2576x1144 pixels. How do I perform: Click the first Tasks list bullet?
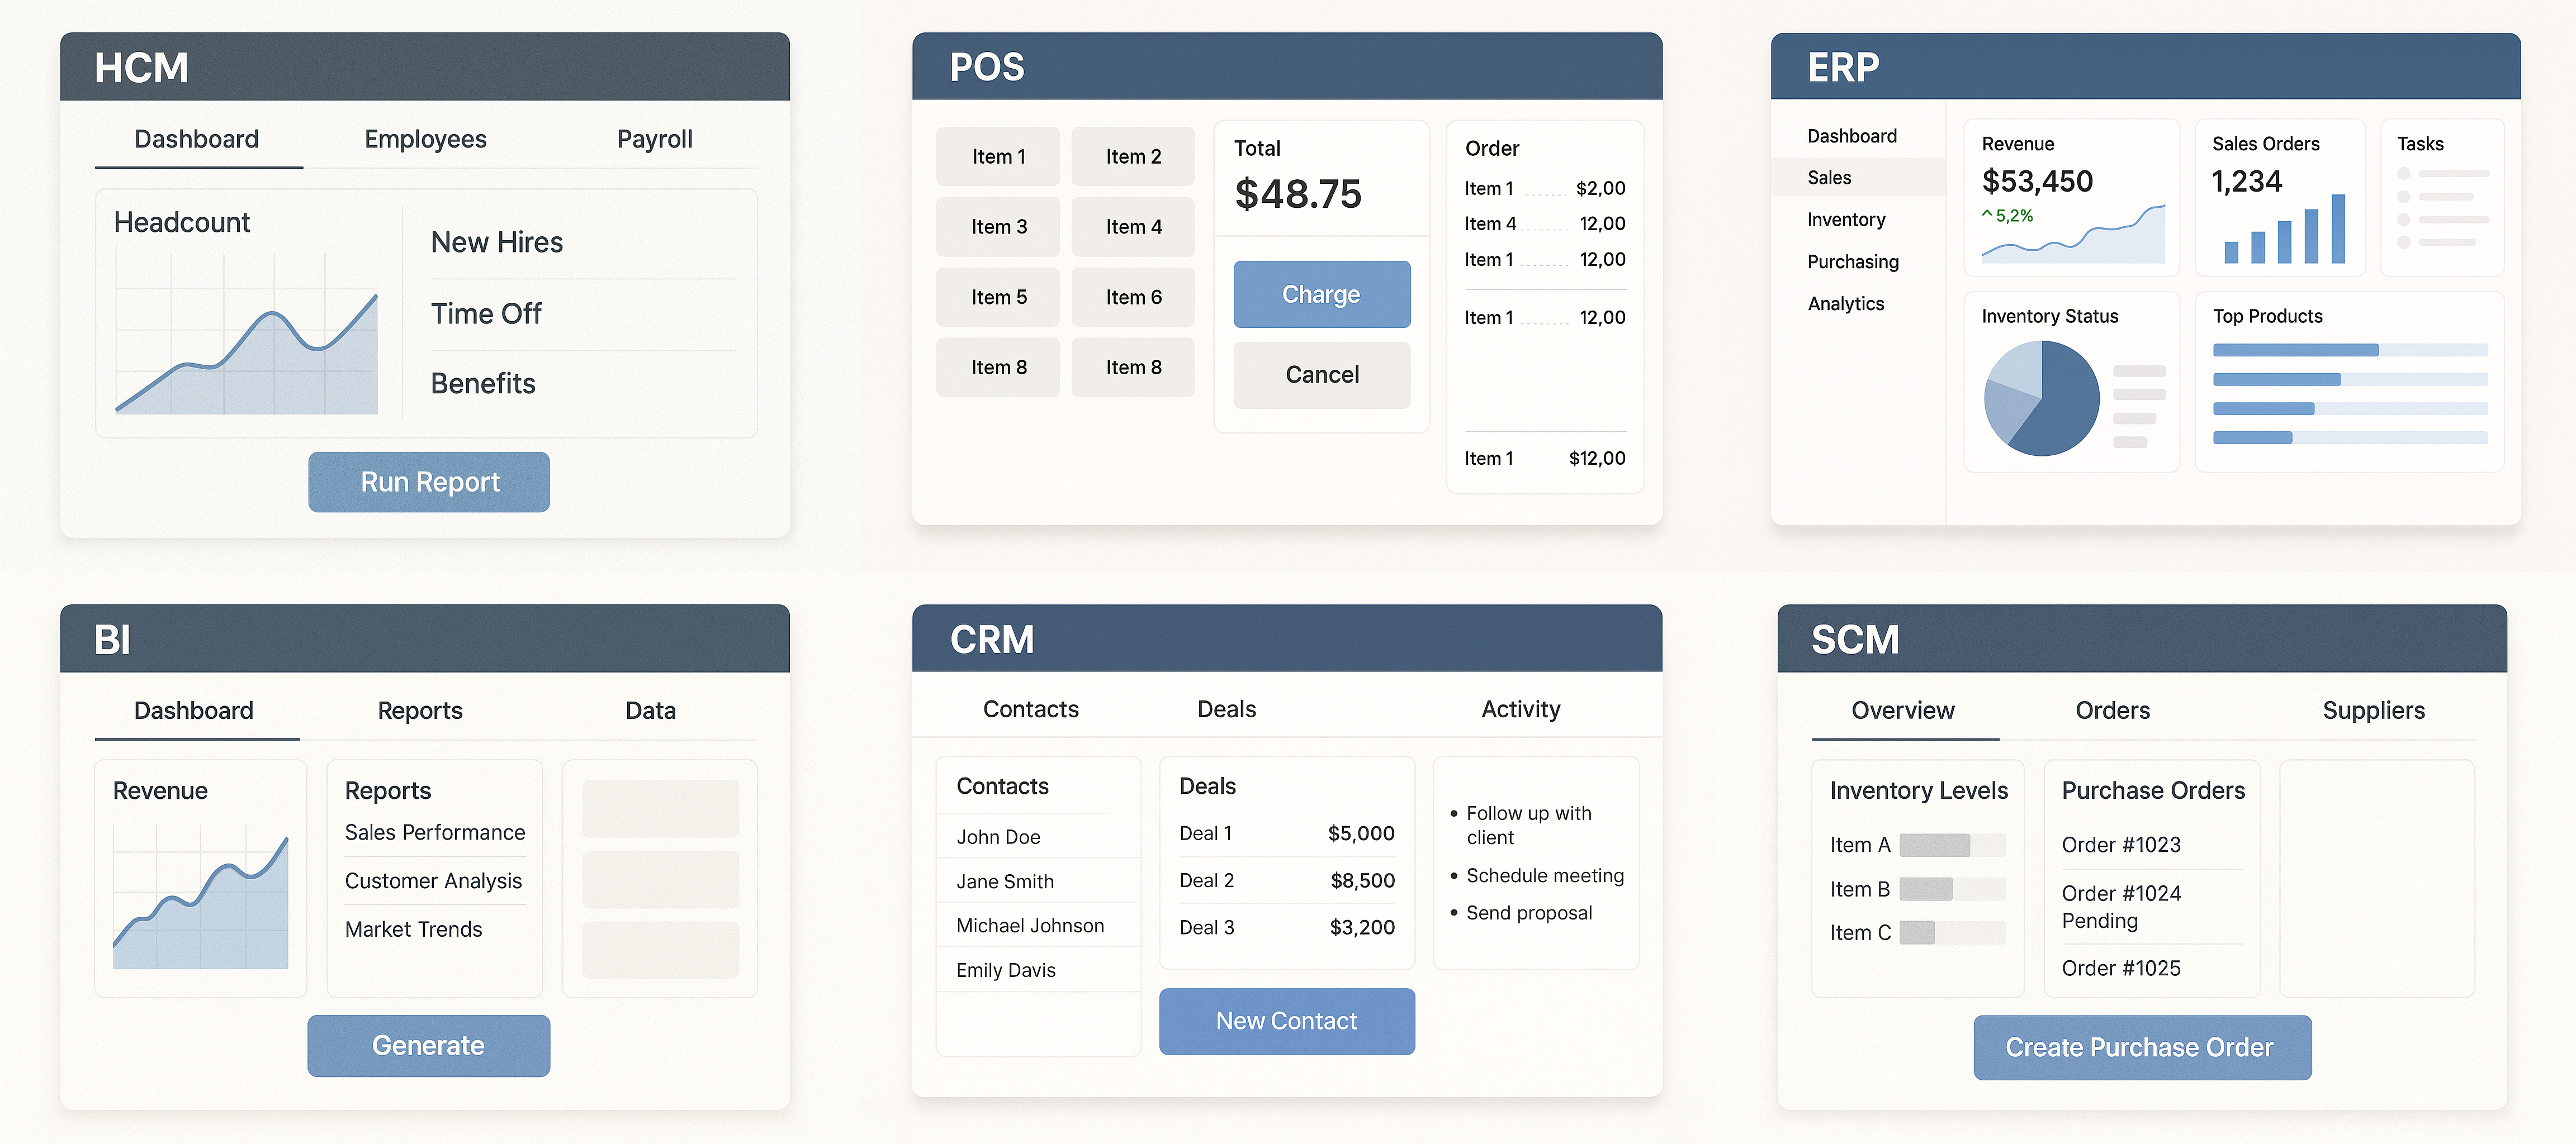[x=2403, y=174]
